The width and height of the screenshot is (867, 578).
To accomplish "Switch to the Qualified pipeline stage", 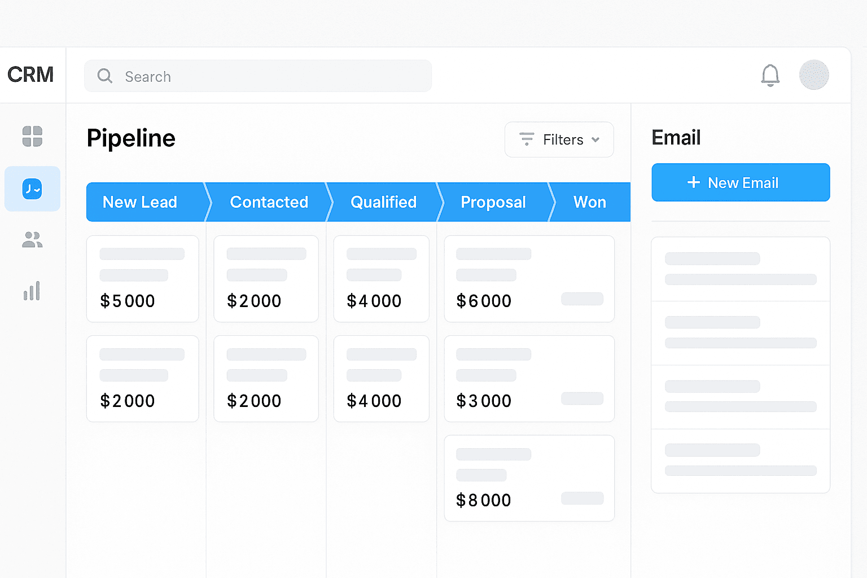I will tap(384, 202).
